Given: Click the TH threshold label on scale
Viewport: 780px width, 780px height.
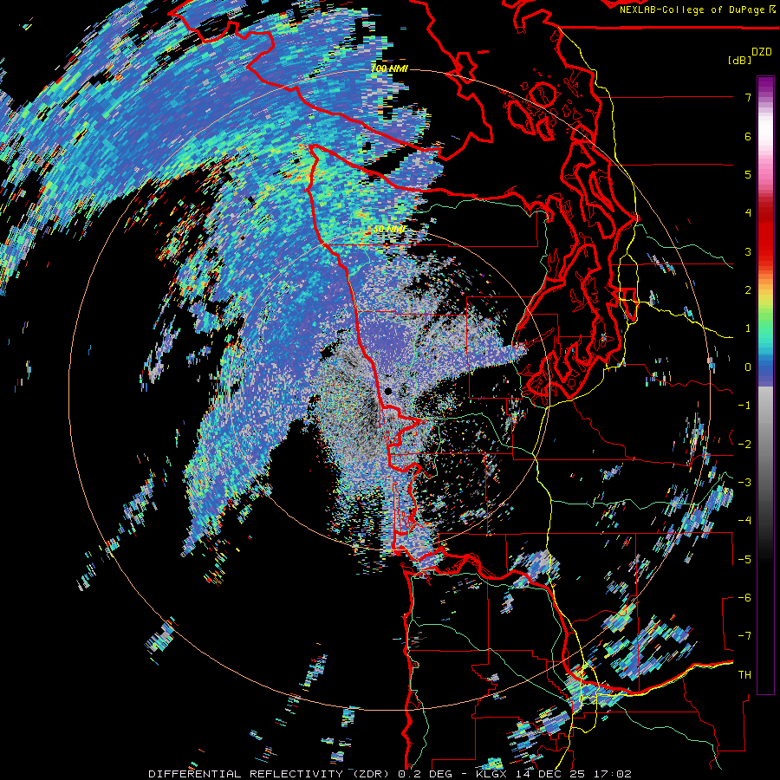Looking at the screenshot, I should pyautogui.click(x=744, y=674).
